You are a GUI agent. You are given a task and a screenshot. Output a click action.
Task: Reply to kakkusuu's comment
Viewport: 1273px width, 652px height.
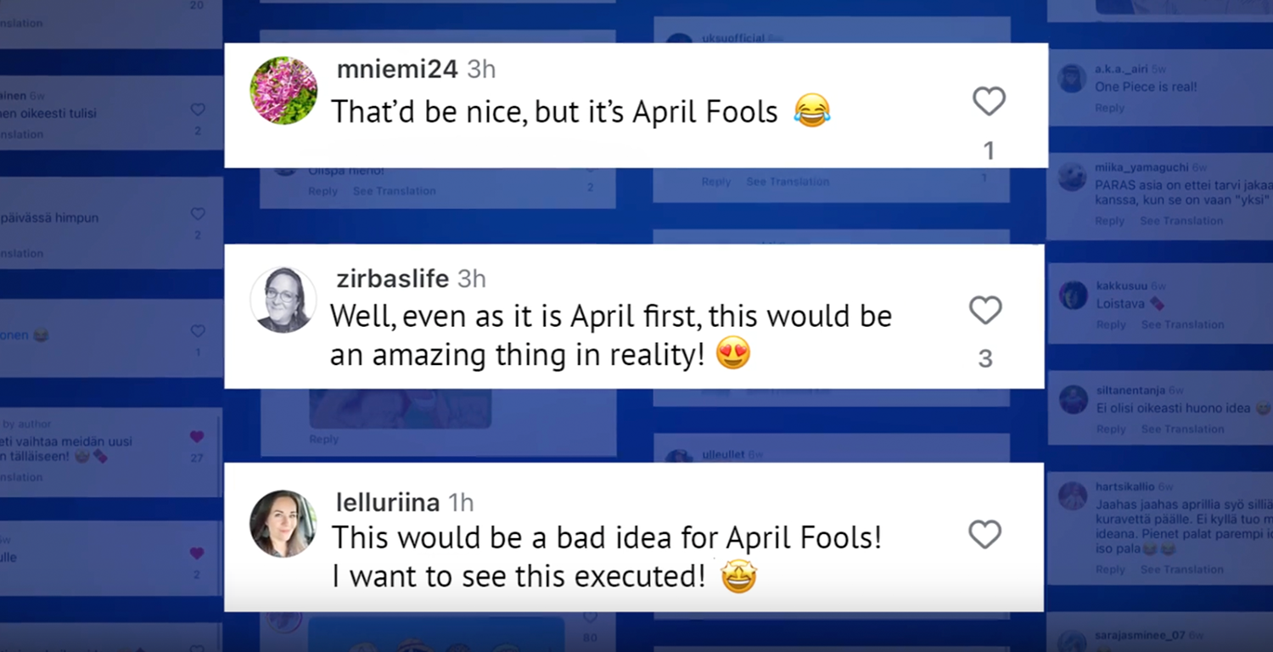pos(1110,325)
